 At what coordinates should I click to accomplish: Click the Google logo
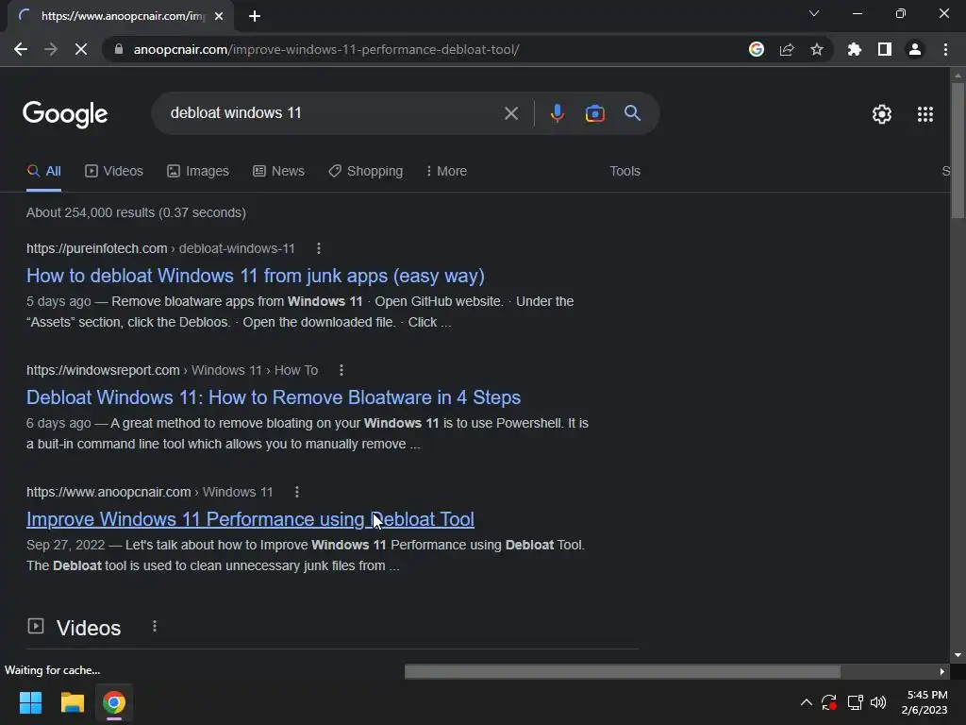[x=65, y=114]
